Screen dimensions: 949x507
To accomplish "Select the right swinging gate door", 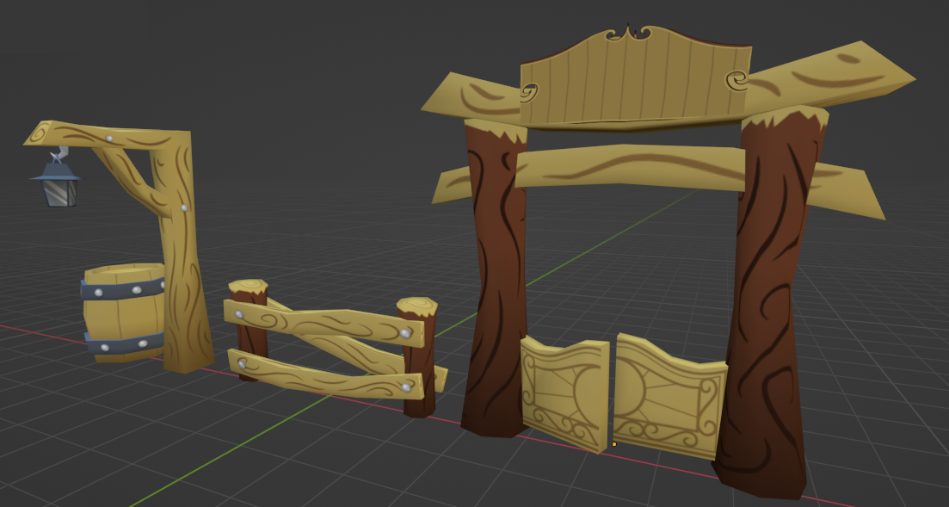I will click(x=669, y=397).
